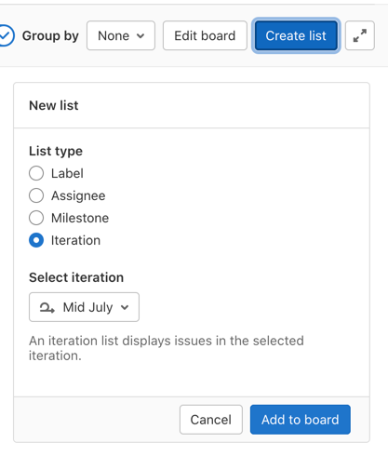The width and height of the screenshot is (388, 456).
Task: Click Add to board
Action: pos(301,420)
